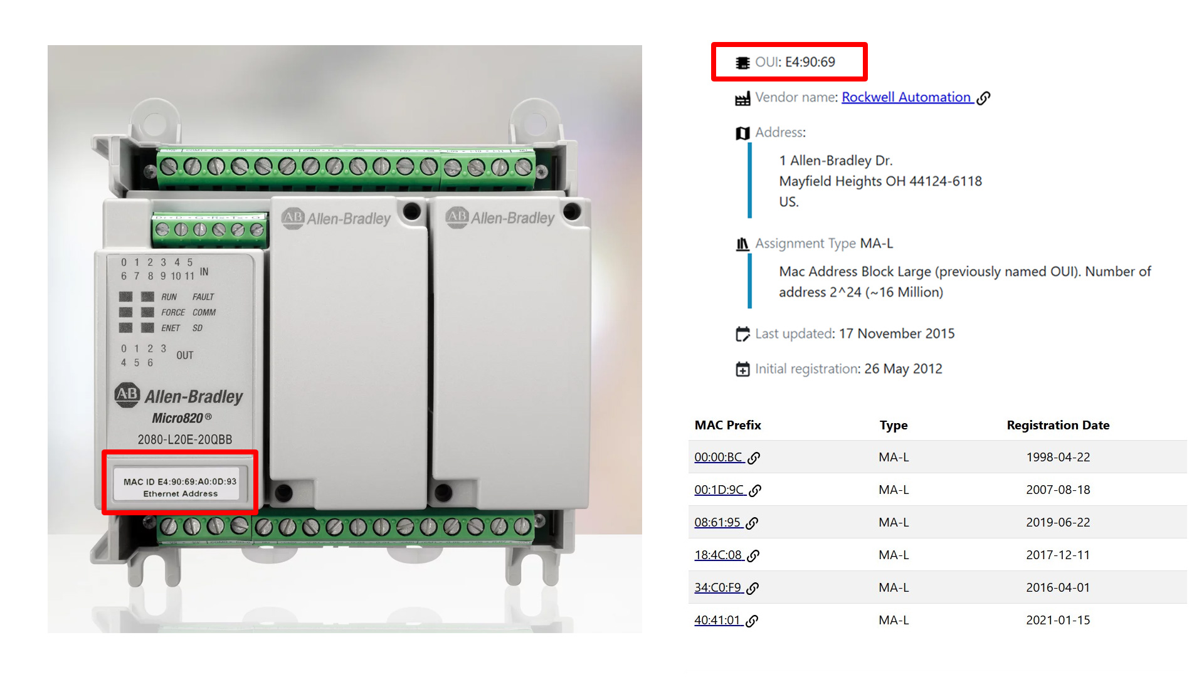Click the calendar edit icon beside Last updated
1204x677 pixels.
(x=742, y=334)
